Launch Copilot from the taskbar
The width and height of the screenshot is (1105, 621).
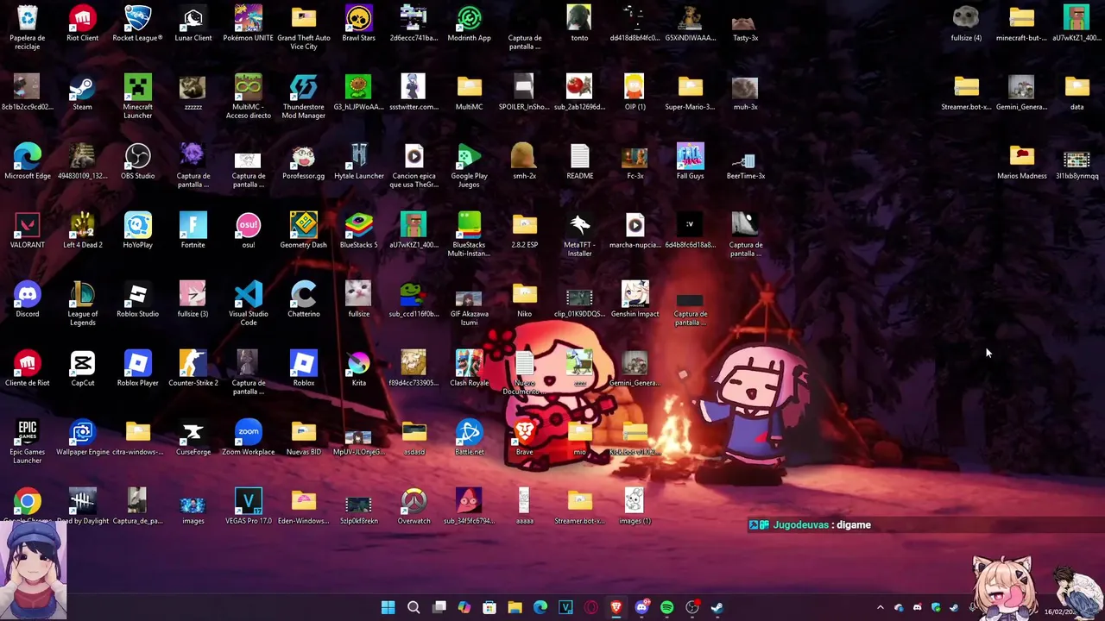point(464,607)
